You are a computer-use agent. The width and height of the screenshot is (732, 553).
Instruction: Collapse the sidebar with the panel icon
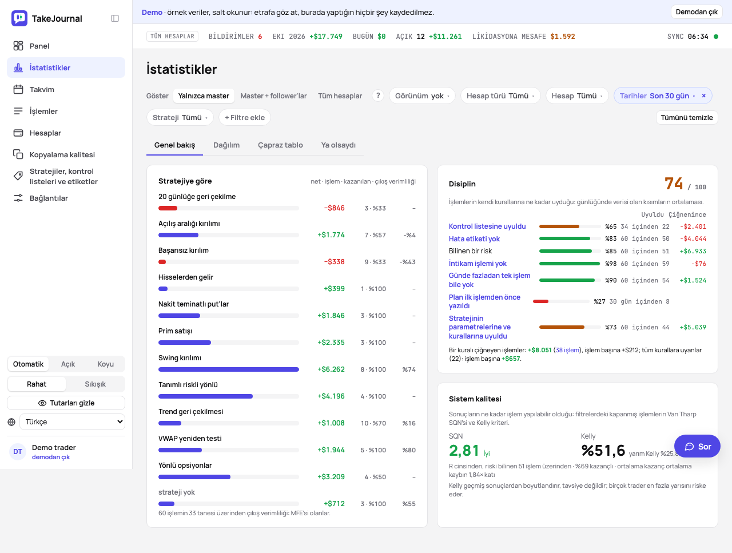point(115,18)
